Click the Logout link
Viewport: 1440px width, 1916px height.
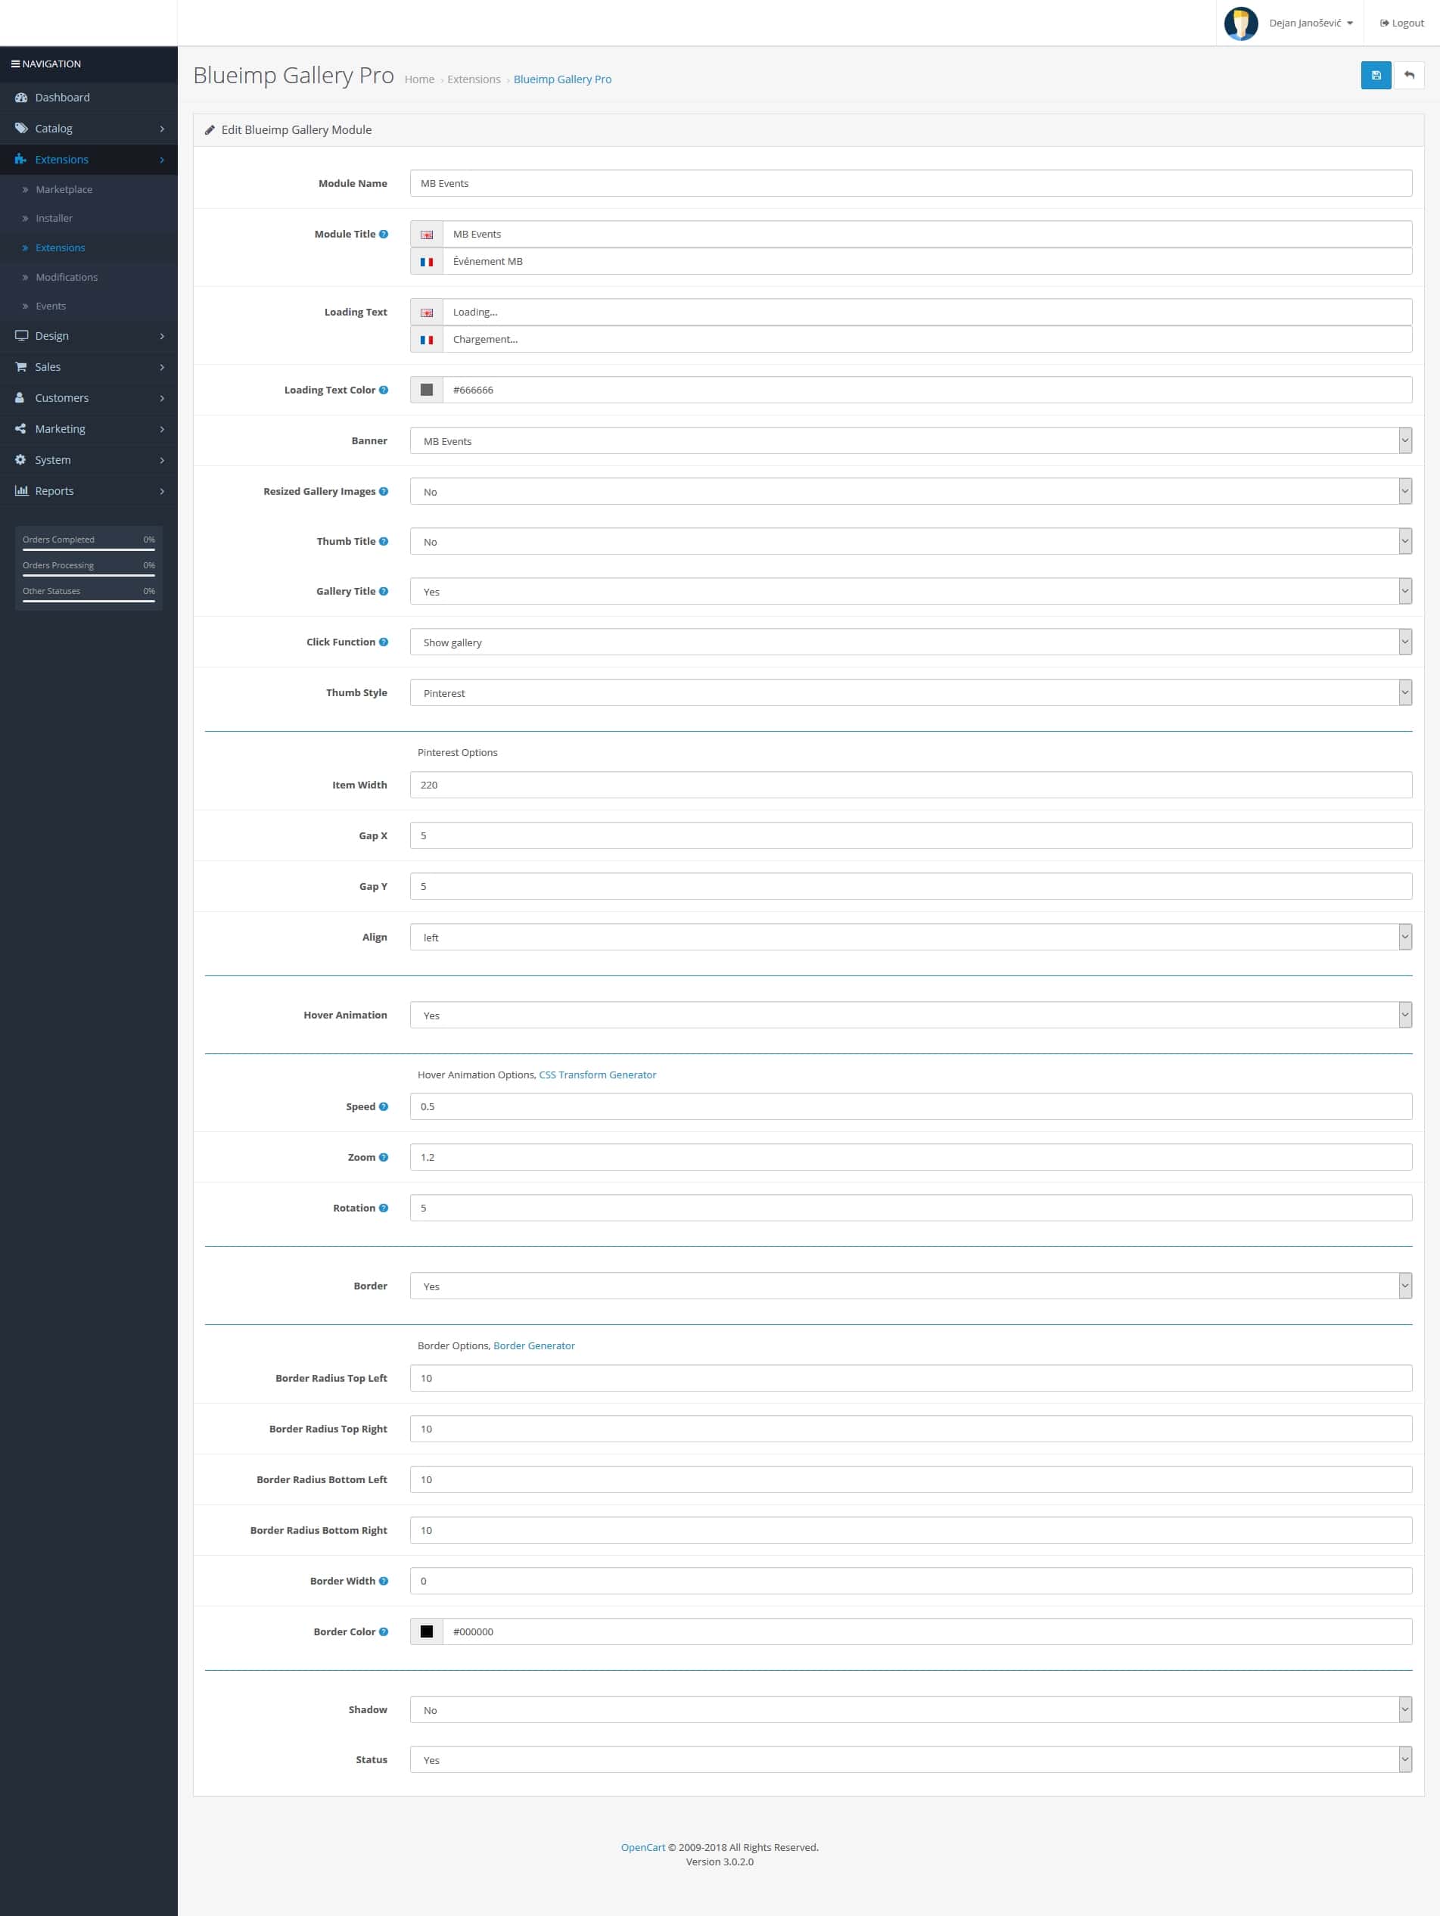(1402, 23)
